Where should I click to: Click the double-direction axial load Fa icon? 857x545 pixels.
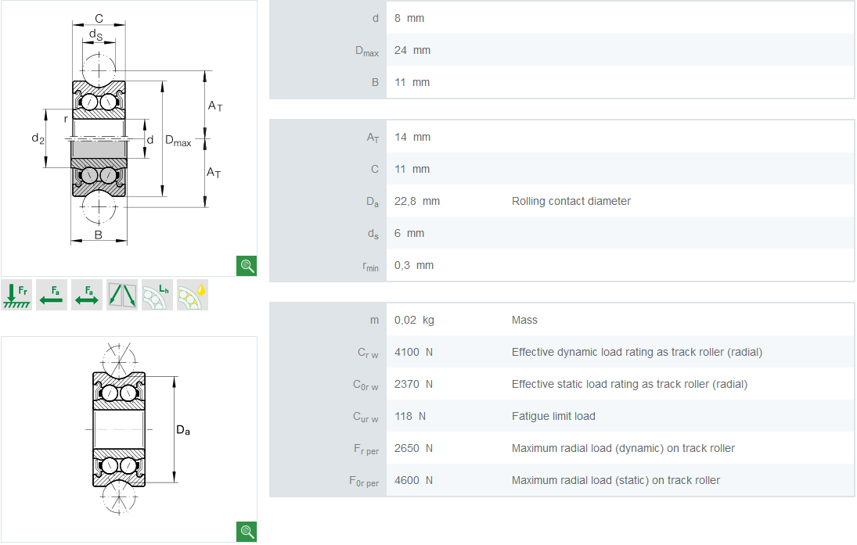click(87, 295)
